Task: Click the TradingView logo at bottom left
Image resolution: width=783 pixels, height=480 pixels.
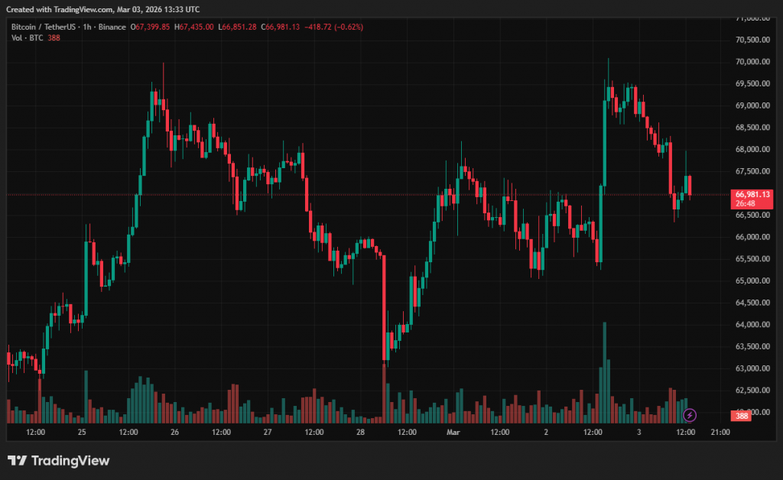Action: 59,461
